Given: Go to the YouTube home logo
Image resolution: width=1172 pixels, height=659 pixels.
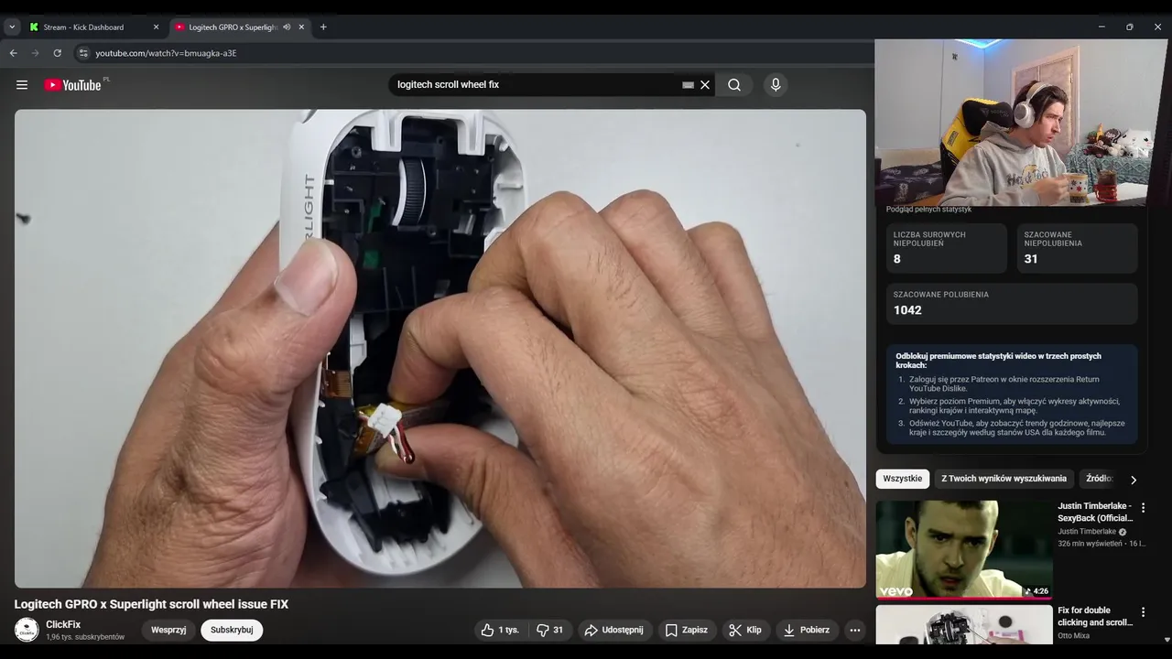Looking at the screenshot, I should point(73,85).
